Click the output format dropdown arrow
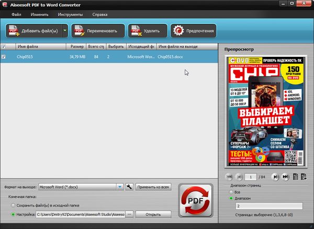Viewport: 314px width, 229px height. click(x=120, y=187)
